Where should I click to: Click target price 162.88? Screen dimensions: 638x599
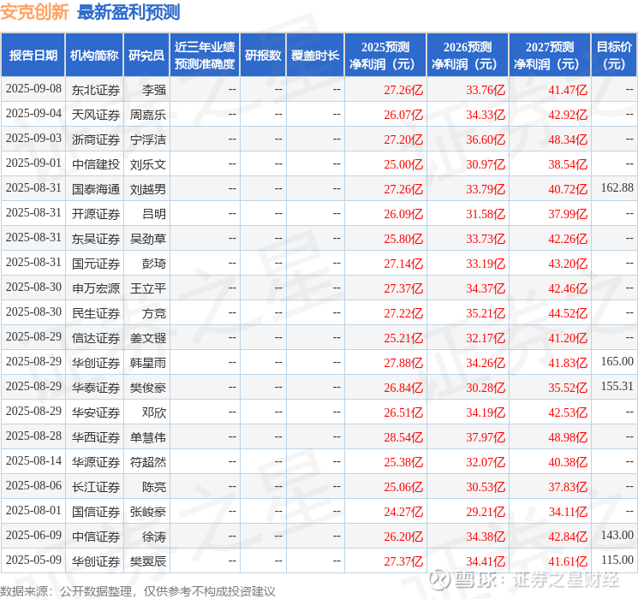tap(617, 187)
